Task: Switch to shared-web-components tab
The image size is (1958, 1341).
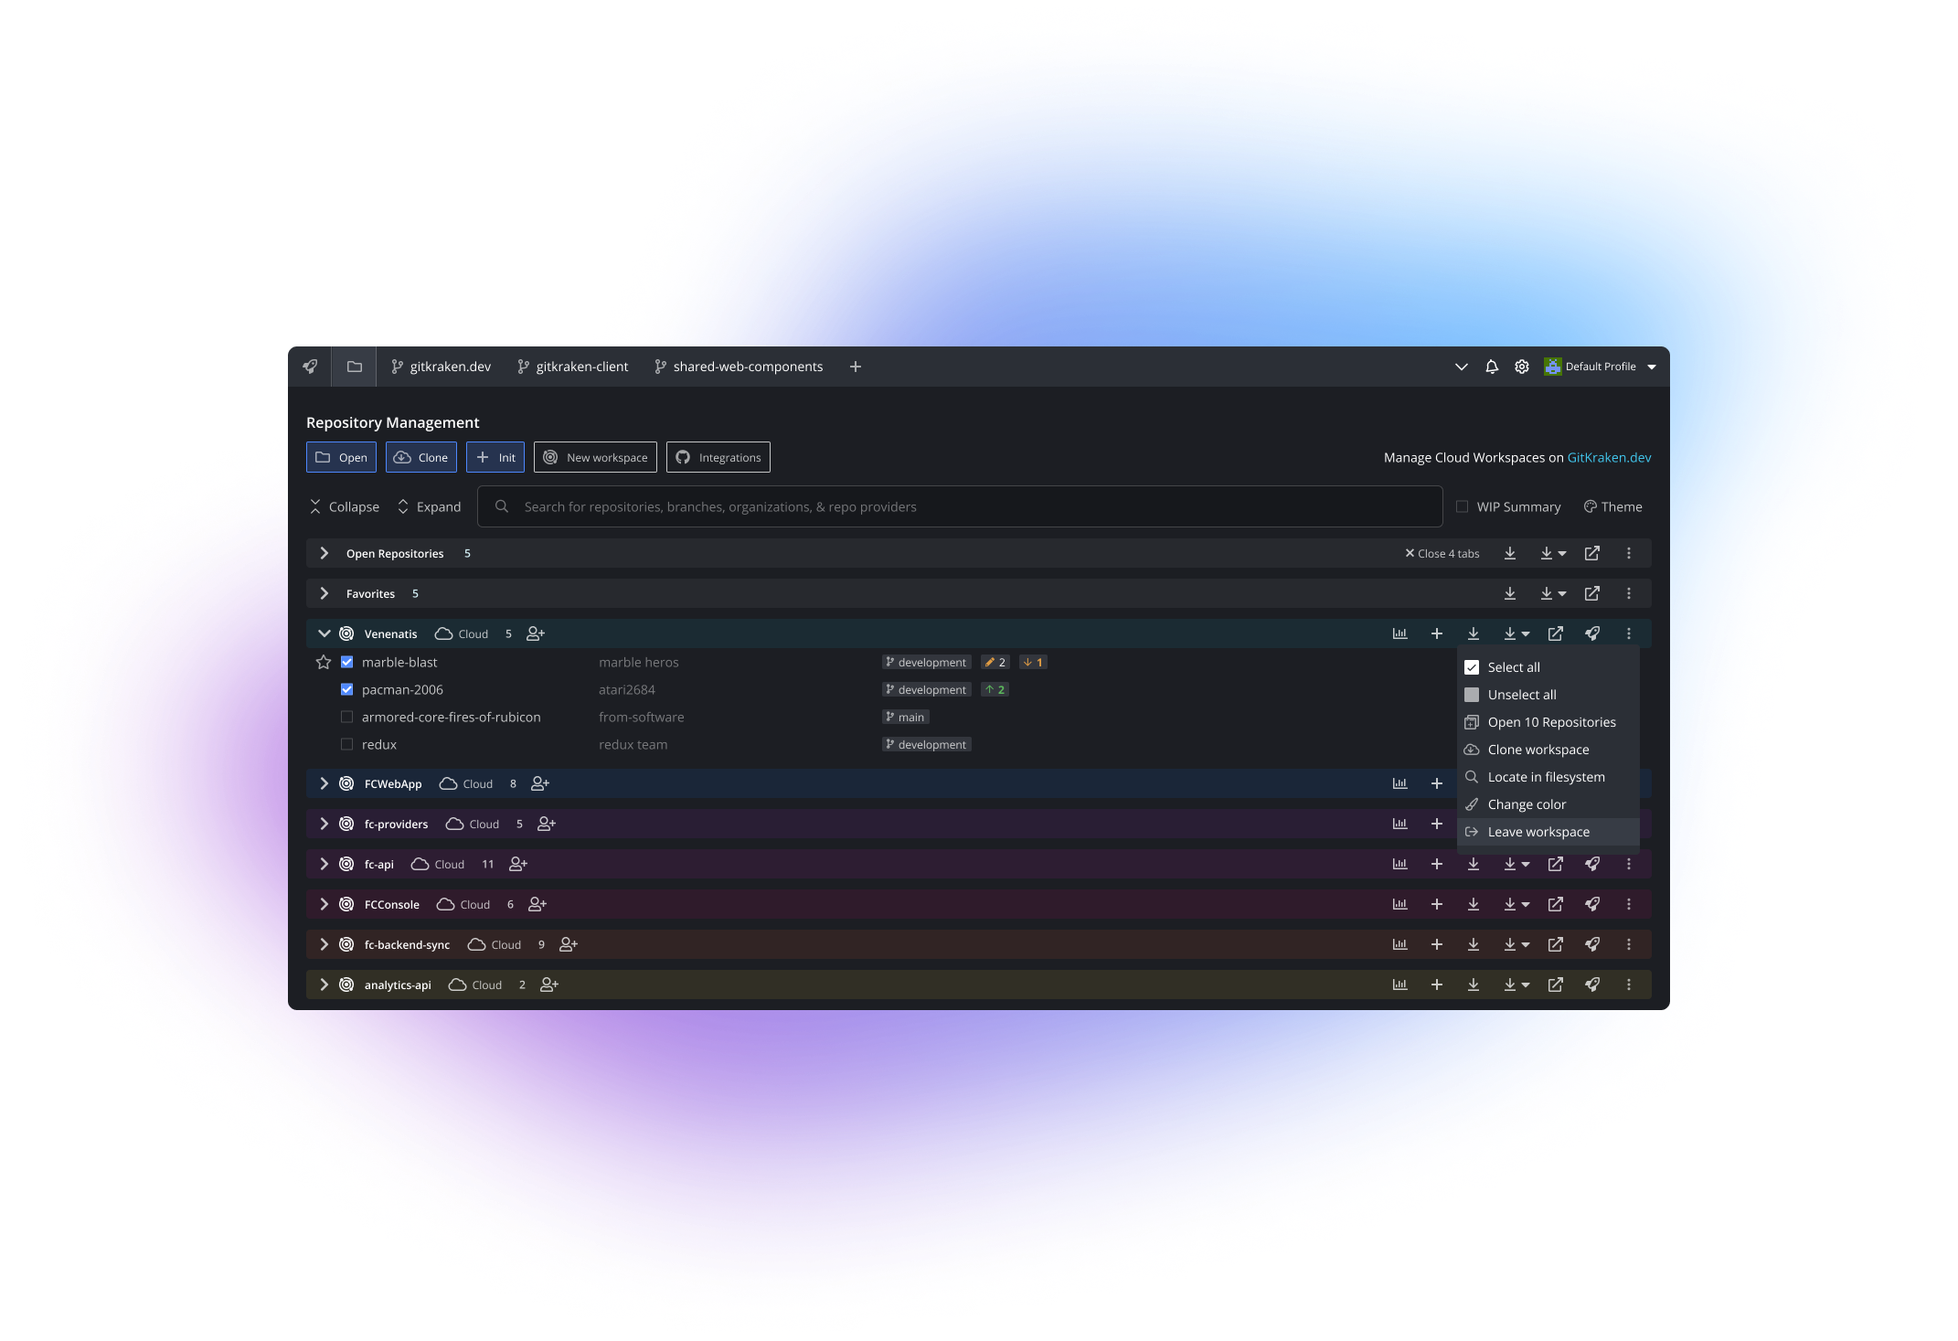Action: tap(739, 367)
